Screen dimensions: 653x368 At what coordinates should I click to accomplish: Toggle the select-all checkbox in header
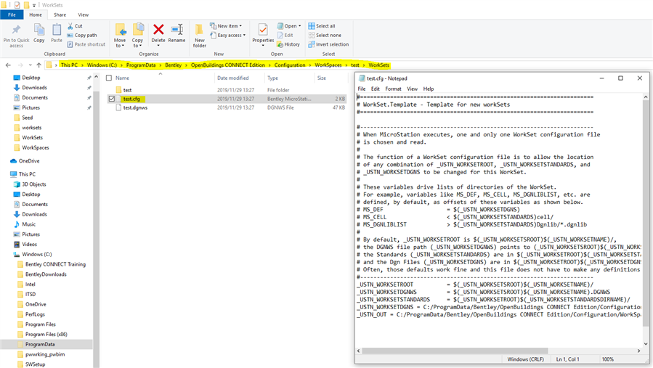(109, 78)
